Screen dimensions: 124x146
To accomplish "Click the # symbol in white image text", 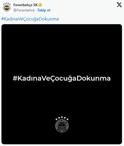I will [x=15, y=78].
